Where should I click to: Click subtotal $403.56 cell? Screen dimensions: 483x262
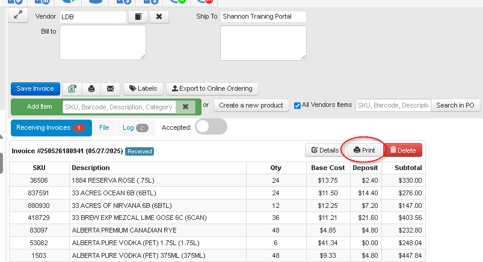tap(404, 218)
